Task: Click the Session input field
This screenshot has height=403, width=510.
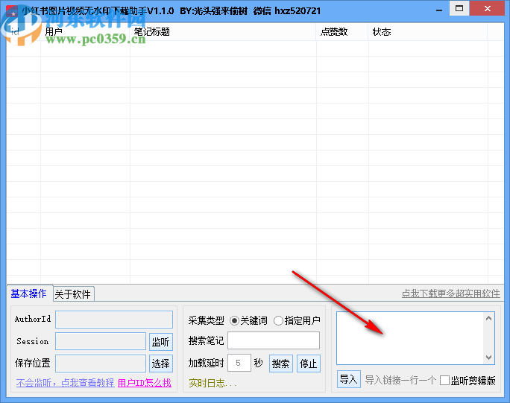Action: coord(101,341)
